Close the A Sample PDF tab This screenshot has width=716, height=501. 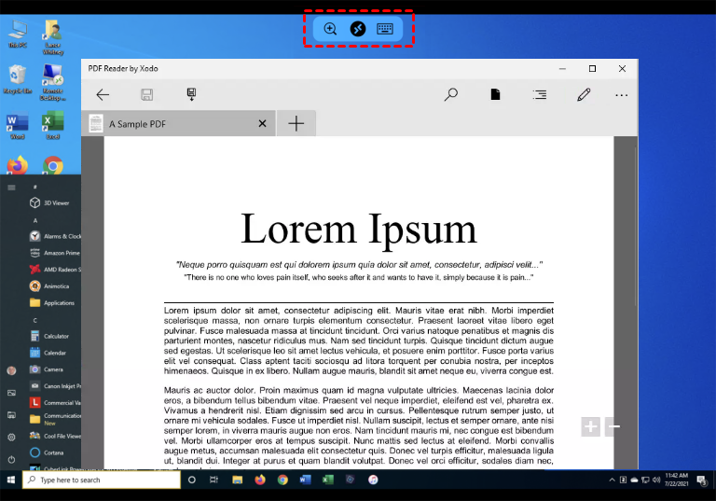(262, 123)
